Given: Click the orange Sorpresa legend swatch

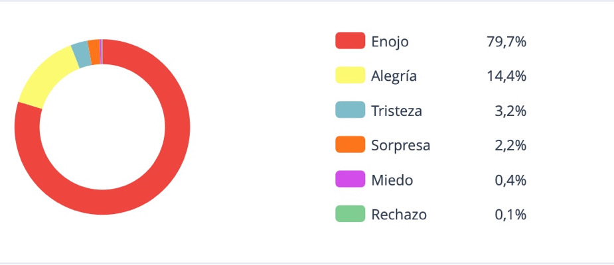Looking at the screenshot, I should 350,145.
